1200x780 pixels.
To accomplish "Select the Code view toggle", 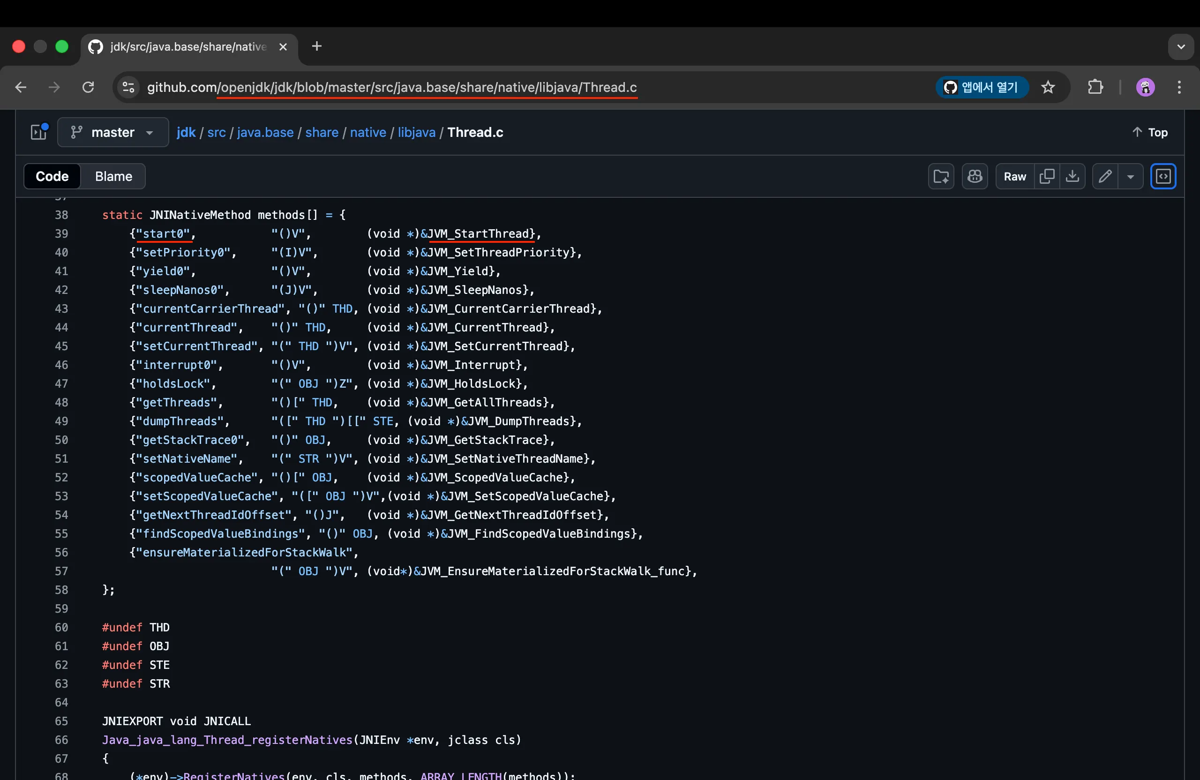I will click(x=52, y=176).
